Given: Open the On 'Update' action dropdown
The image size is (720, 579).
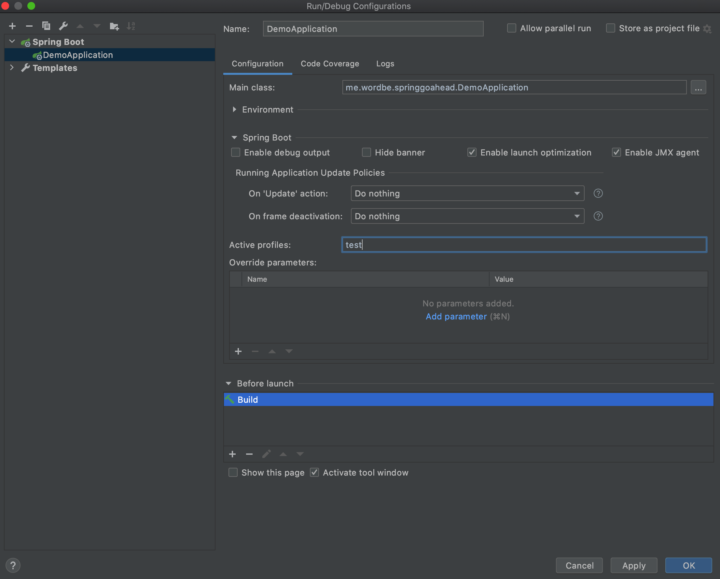Looking at the screenshot, I should tap(467, 194).
